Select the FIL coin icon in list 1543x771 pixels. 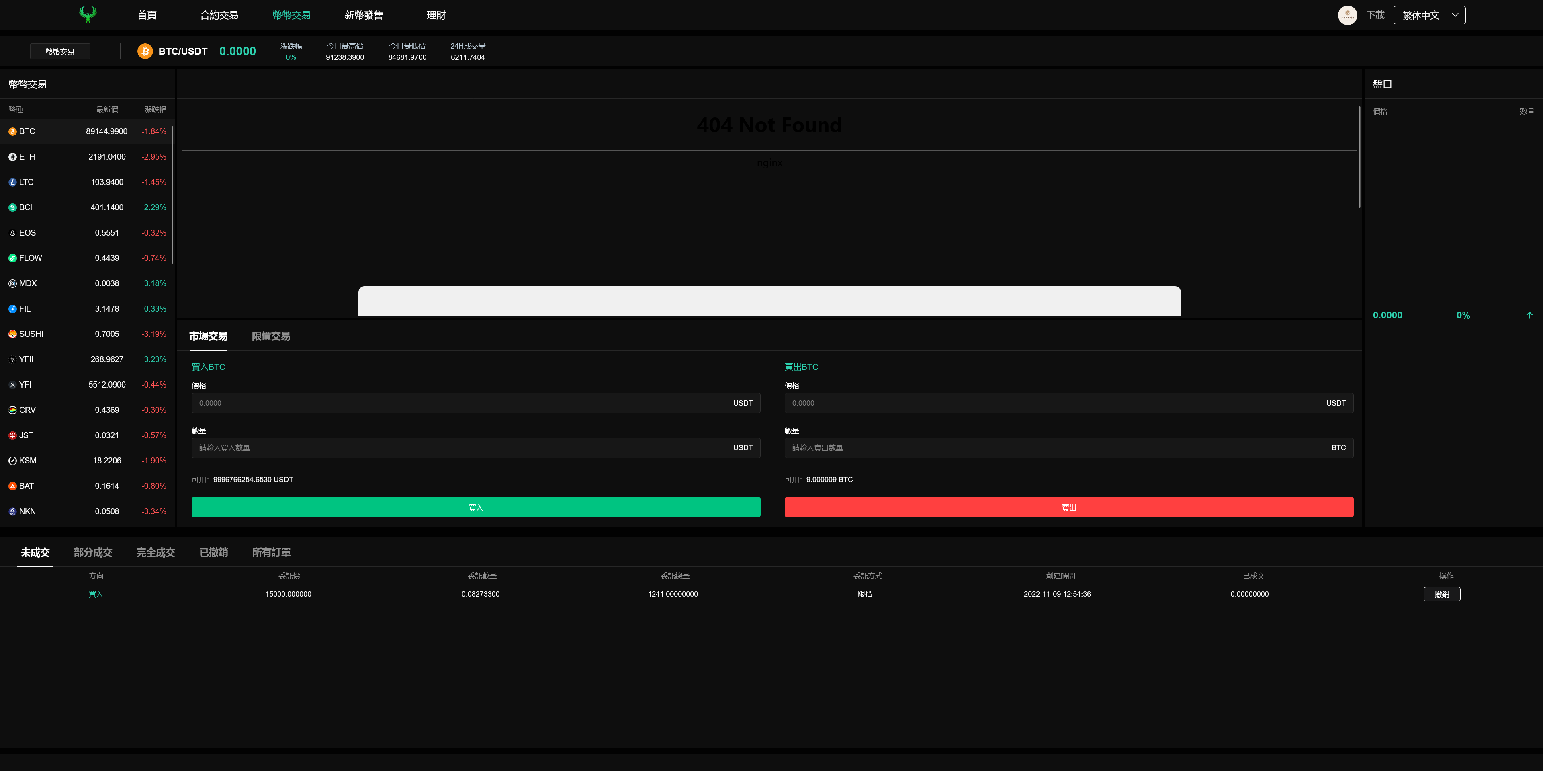12,309
